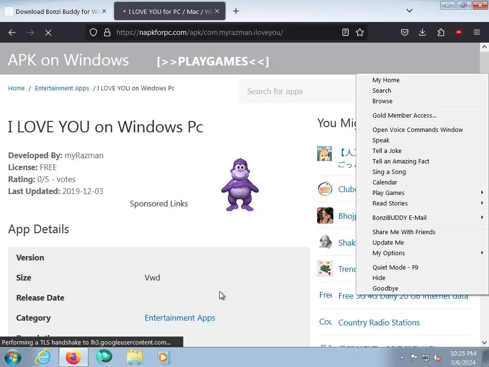489x367 pixels.
Task: Go back to the previous page
Action: tap(12, 32)
